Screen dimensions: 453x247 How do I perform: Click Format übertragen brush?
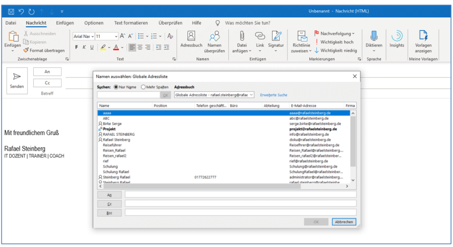click(44, 50)
